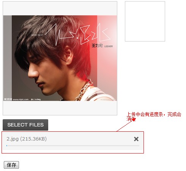Click the 王力宏 name text in image

coord(97,45)
